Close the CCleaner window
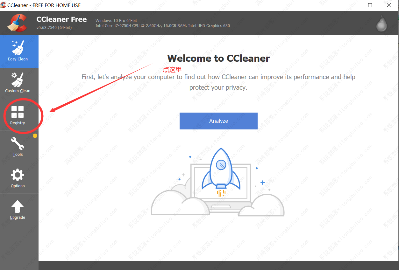 click(389, 5)
